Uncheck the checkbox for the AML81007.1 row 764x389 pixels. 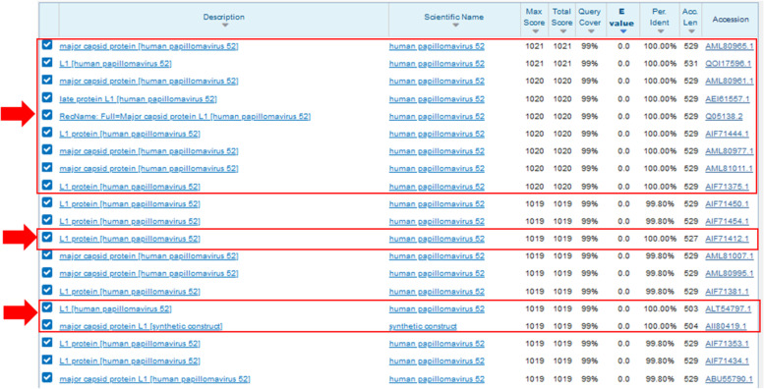[x=47, y=254]
